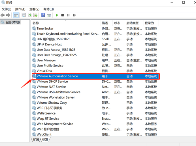Viewport: 196px width, 146px height.
Task: Click the gear icon of Virtual Disk
Action: point(34,71)
